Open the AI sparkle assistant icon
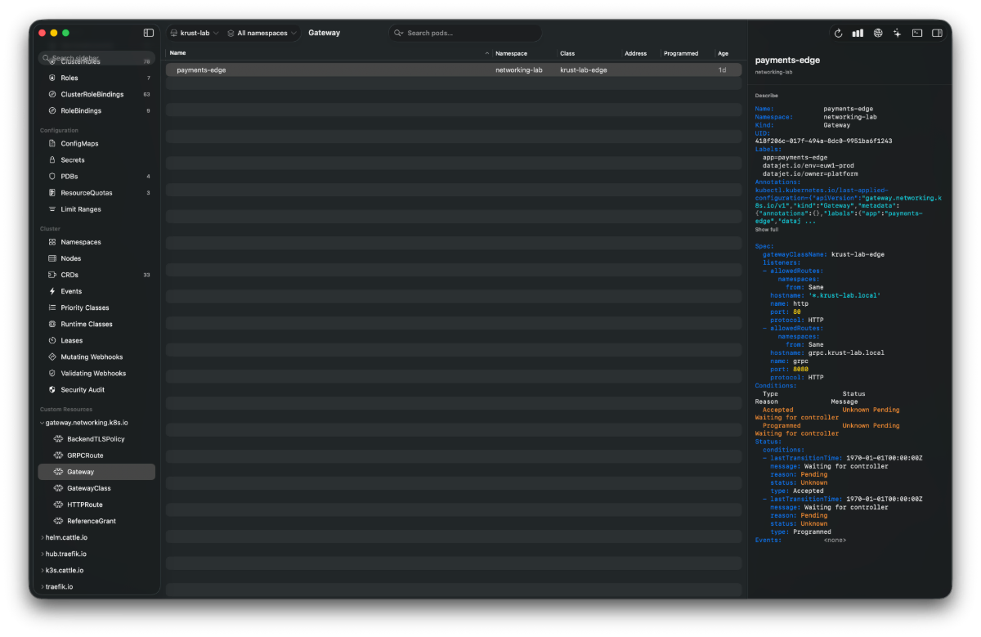Viewport: 981px width, 637px height. coord(897,34)
